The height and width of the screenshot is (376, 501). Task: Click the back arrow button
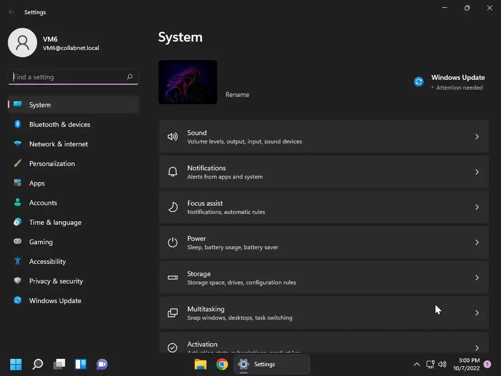coord(12,12)
